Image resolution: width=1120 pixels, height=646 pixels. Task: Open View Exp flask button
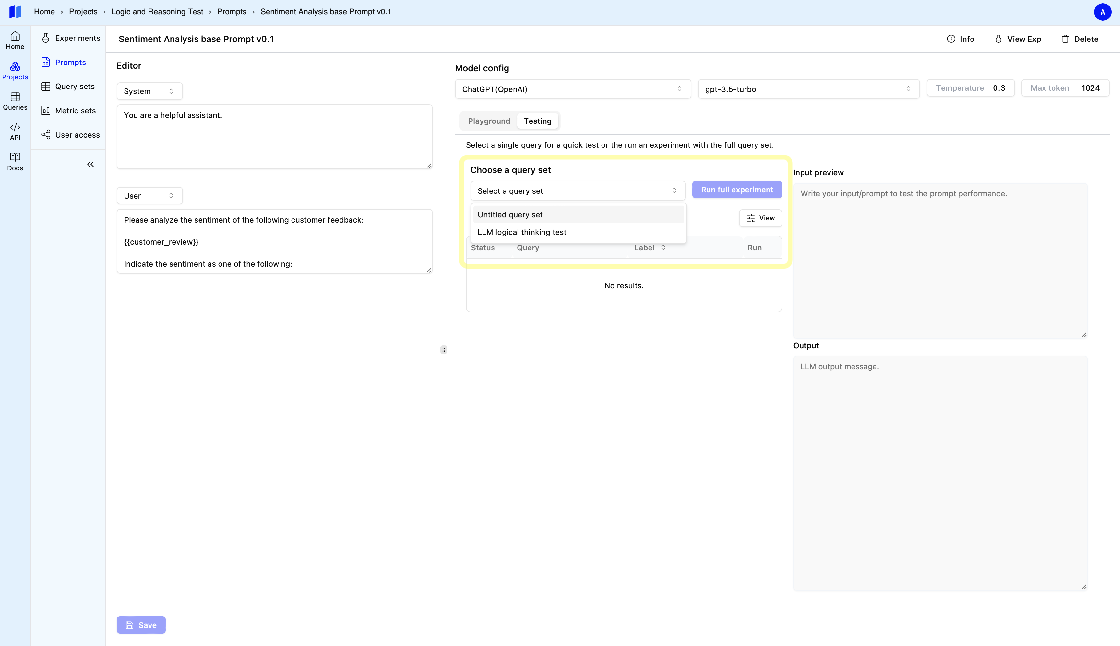pos(1018,39)
